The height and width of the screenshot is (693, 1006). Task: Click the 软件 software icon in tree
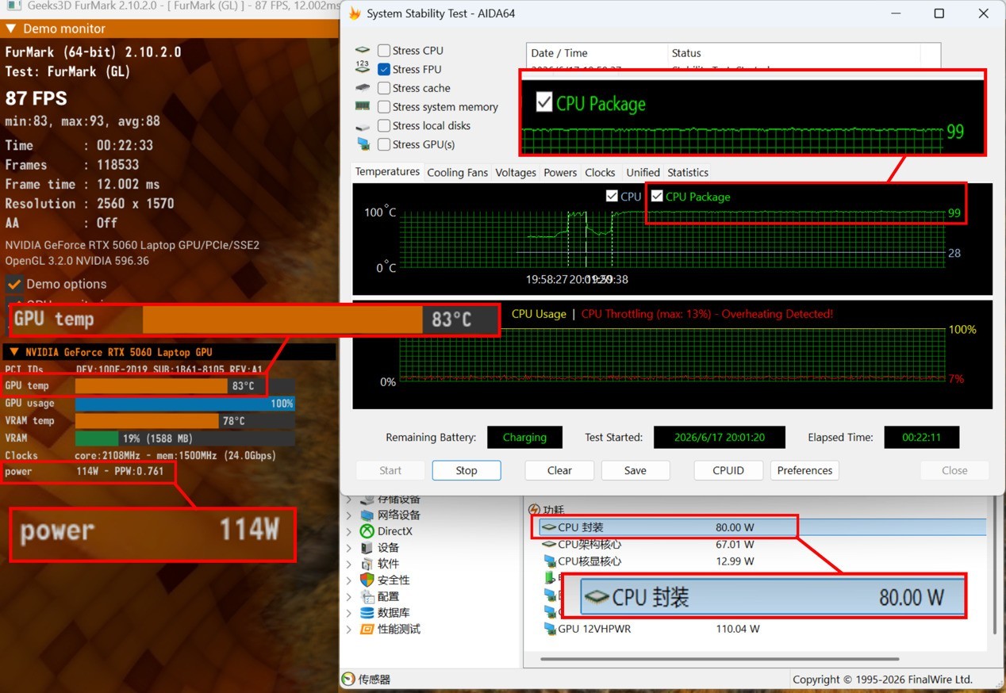(x=367, y=564)
